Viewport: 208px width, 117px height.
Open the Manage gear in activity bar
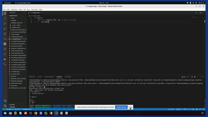tap(5, 106)
